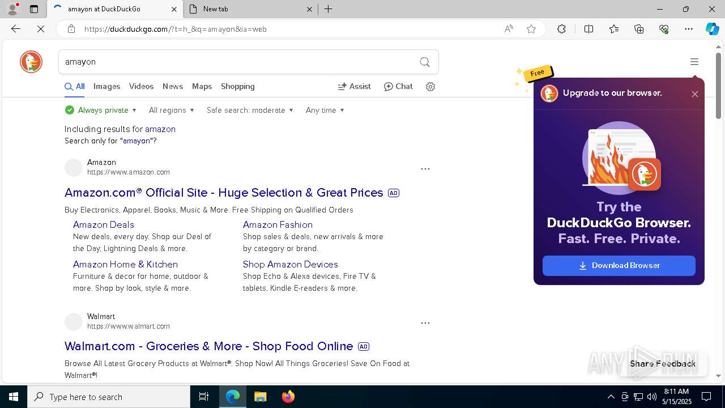The height and width of the screenshot is (408, 725).
Task: Switch to Shopping results
Action: click(238, 87)
